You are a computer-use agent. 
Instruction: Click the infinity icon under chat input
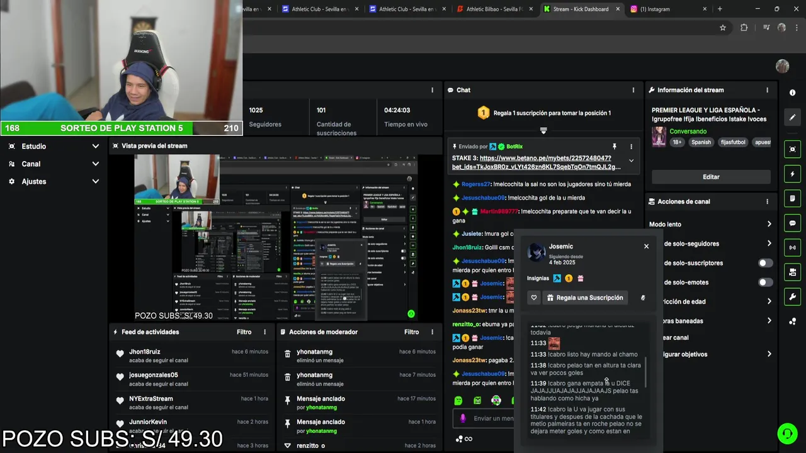[x=468, y=439]
